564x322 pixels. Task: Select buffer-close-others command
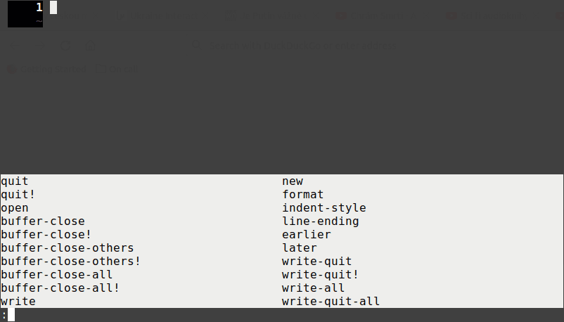click(x=68, y=248)
